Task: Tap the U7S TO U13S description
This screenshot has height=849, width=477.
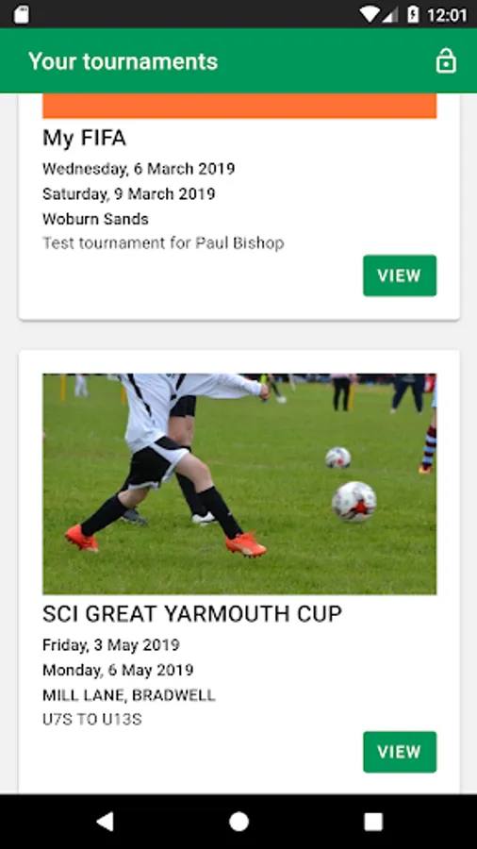Action: tap(92, 720)
